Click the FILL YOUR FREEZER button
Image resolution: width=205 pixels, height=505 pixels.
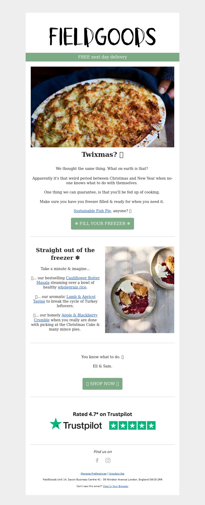click(x=102, y=224)
